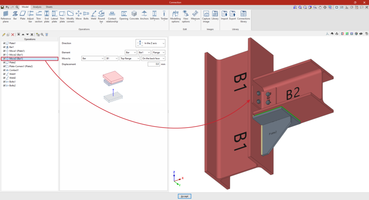
Task: Click the Displacement input field
Action: pos(154,64)
